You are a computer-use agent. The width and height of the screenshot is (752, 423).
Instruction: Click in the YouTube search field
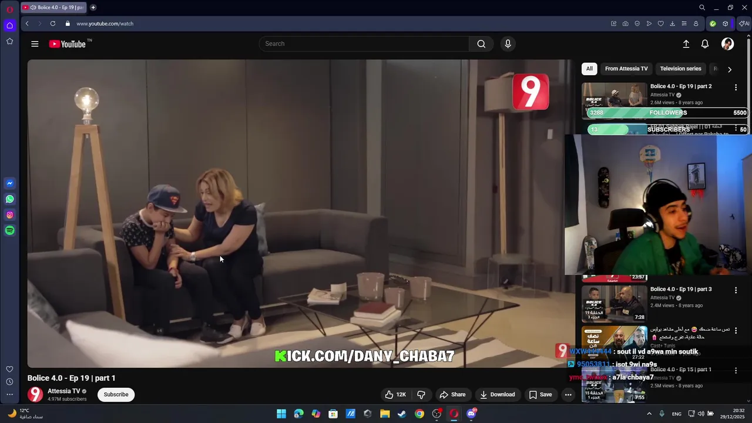pyautogui.click(x=364, y=44)
